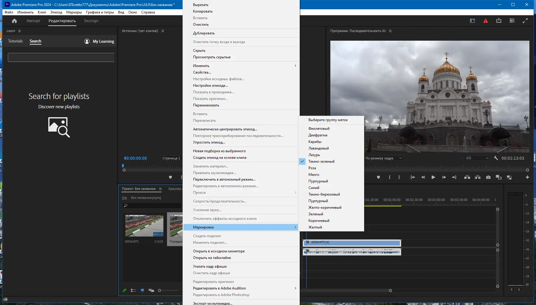
Task: Go to In point in Program monitor
Action: click(413, 177)
